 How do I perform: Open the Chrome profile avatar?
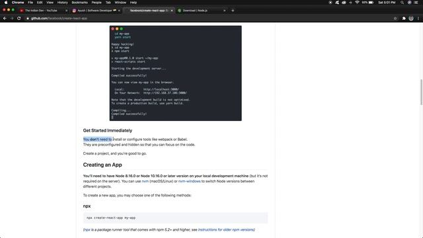(411, 19)
